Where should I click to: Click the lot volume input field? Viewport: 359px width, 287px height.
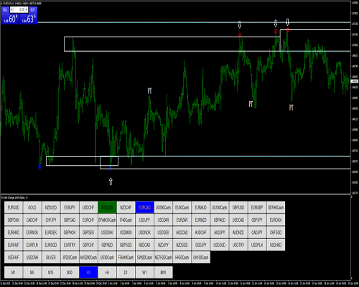click(x=19, y=10)
